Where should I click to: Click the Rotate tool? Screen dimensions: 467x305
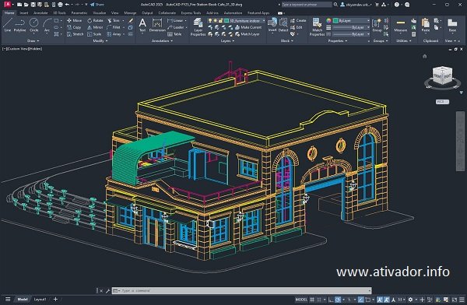(x=95, y=20)
